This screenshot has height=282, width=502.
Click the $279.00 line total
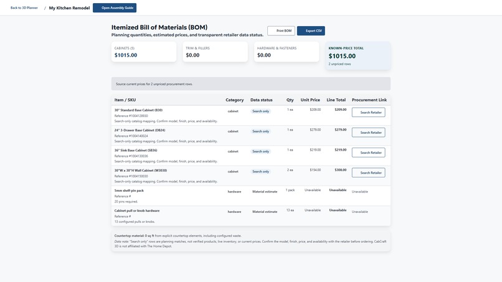click(x=341, y=129)
